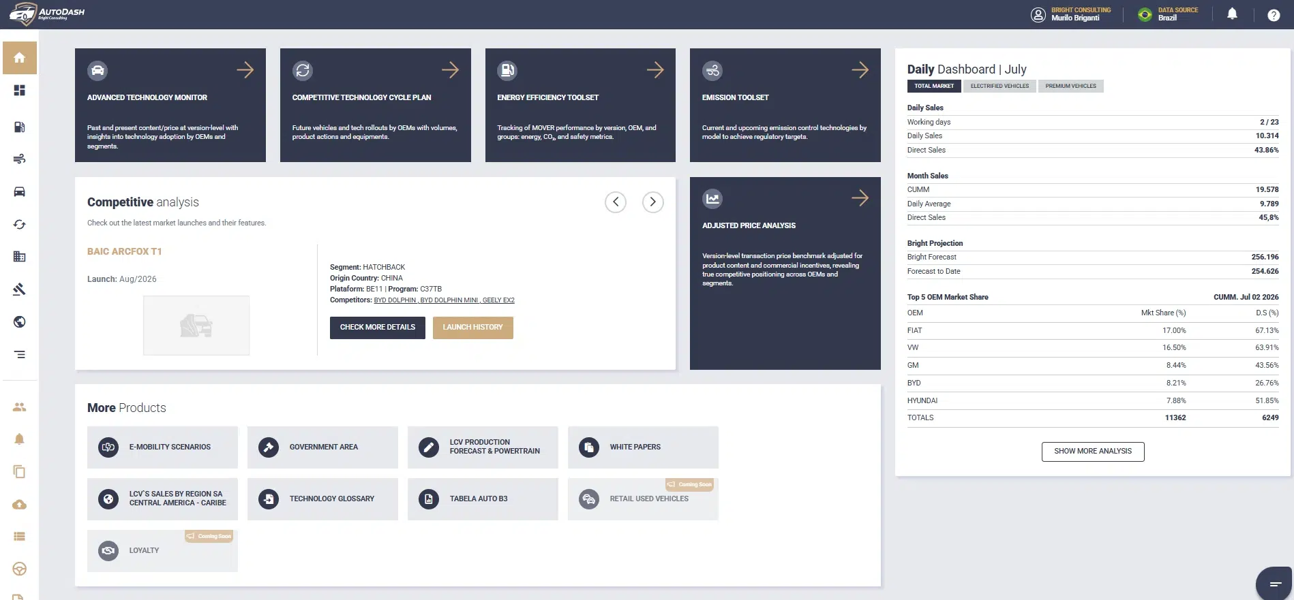Click the VW market share 16.50%
Image resolution: width=1294 pixels, height=600 pixels.
click(1174, 348)
